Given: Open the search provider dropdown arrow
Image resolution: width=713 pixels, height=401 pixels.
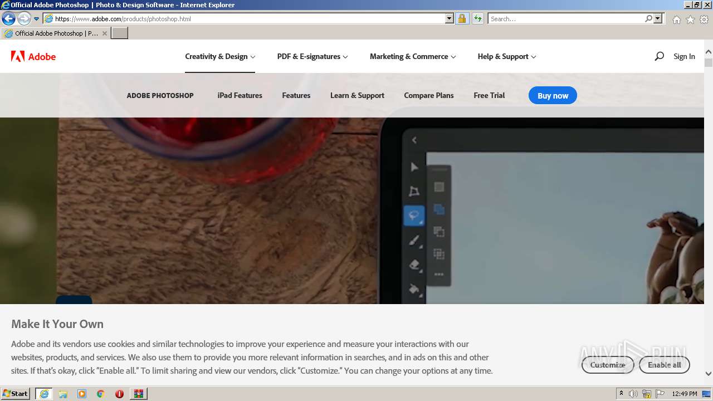Looking at the screenshot, I should (x=658, y=18).
